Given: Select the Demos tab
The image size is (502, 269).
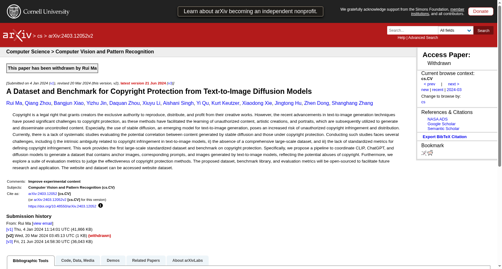Looking at the screenshot, I should (x=113, y=261).
